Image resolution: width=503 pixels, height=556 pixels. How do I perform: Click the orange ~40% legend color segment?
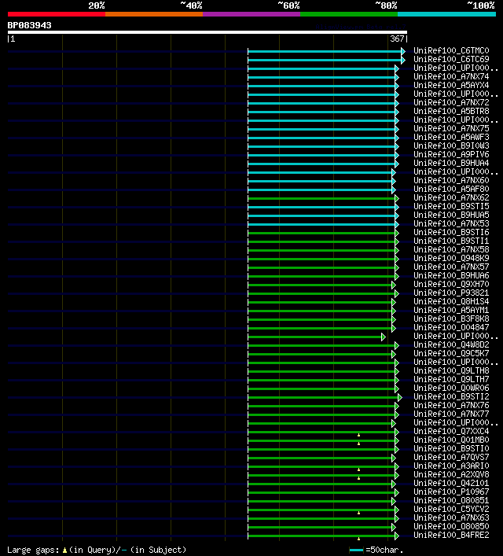point(154,14)
